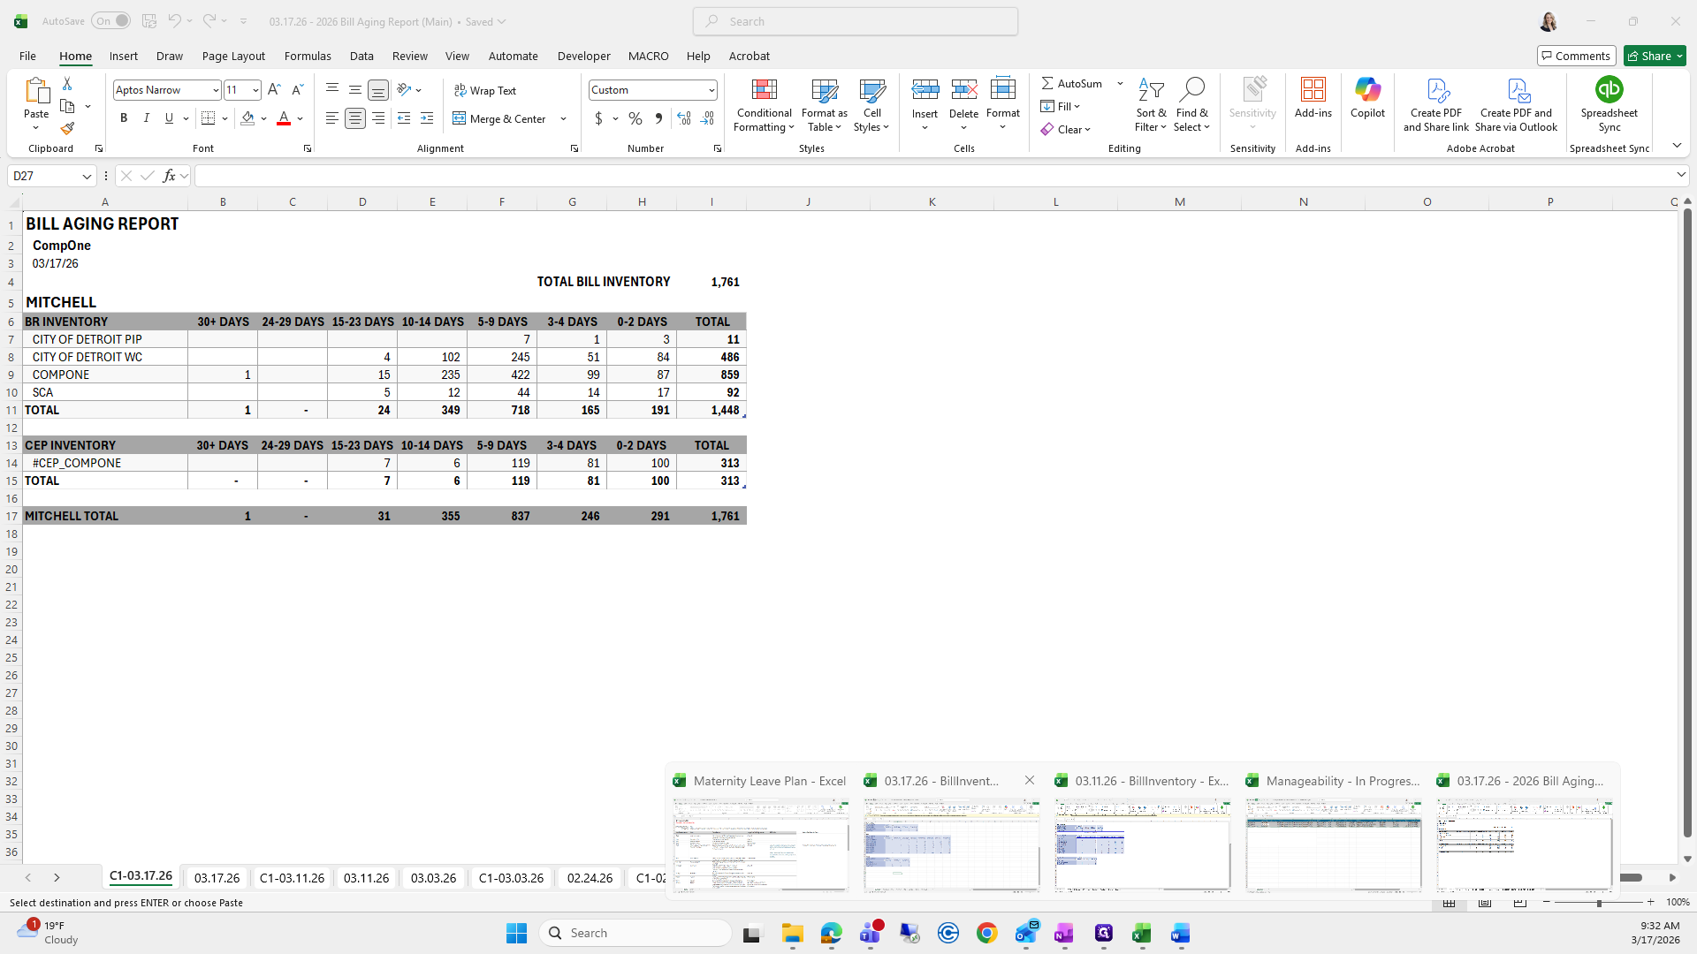Image resolution: width=1697 pixels, height=954 pixels.
Task: Click the Insert Function fx icon
Action: tap(169, 176)
